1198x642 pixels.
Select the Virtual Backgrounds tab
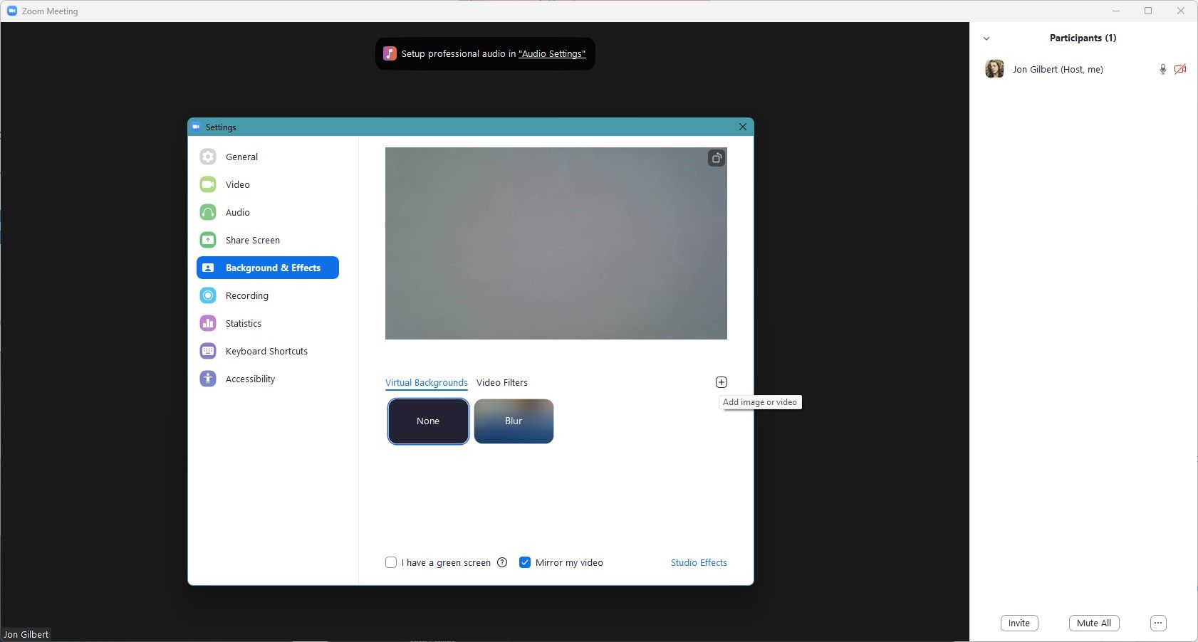point(426,382)
